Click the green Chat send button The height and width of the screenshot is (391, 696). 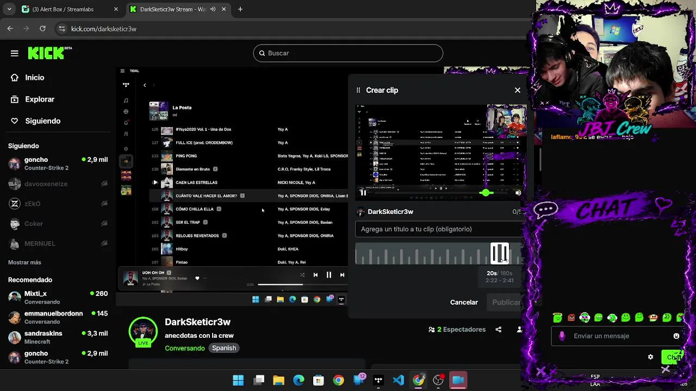tap(673, 357)
